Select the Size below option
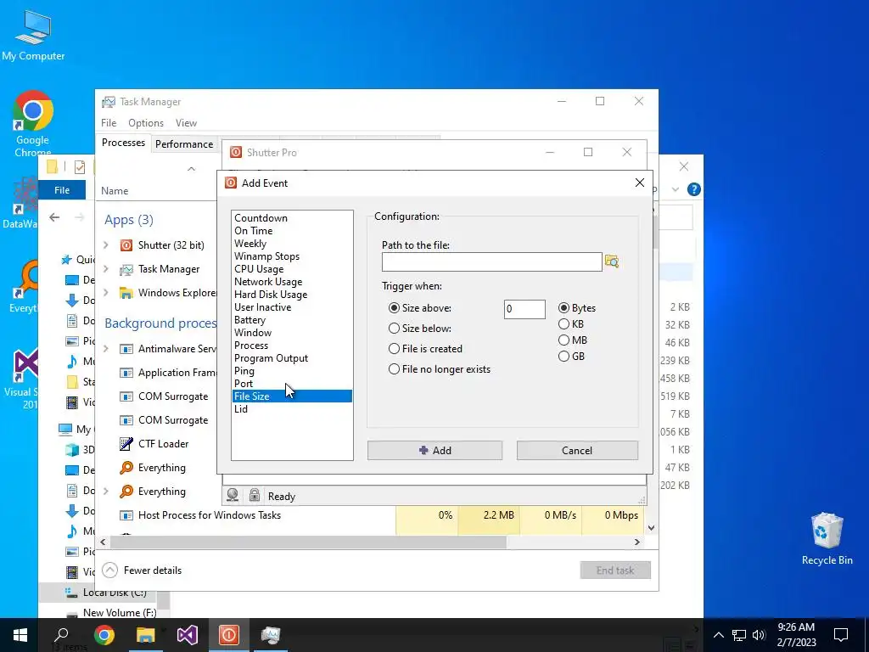Viewport: 869px width, 652px height. coord(394,329)
